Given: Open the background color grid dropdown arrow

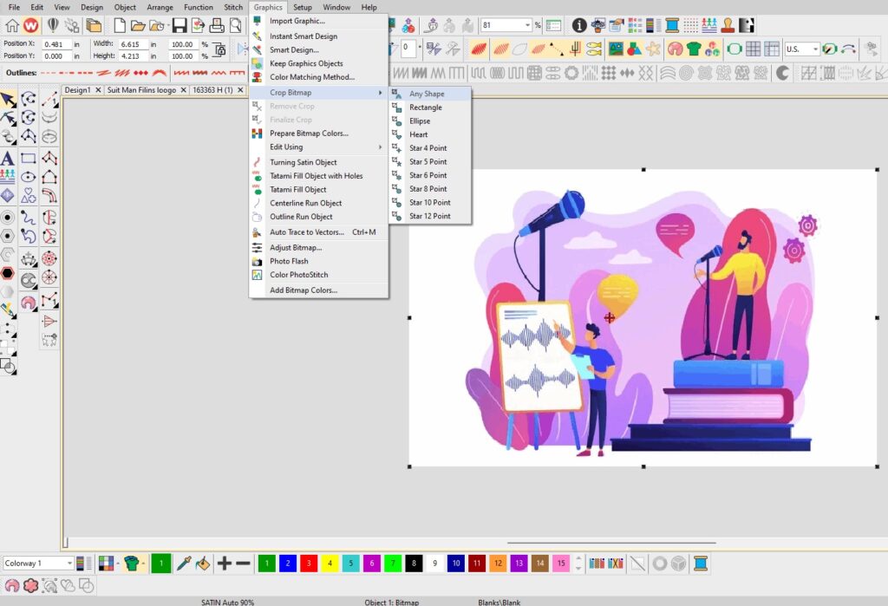Looking at the screenshot, I should 118,563.
